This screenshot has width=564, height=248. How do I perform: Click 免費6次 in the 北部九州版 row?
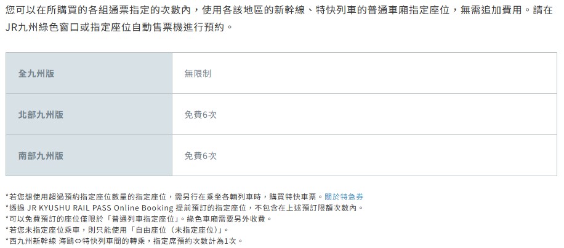(200, 115)
